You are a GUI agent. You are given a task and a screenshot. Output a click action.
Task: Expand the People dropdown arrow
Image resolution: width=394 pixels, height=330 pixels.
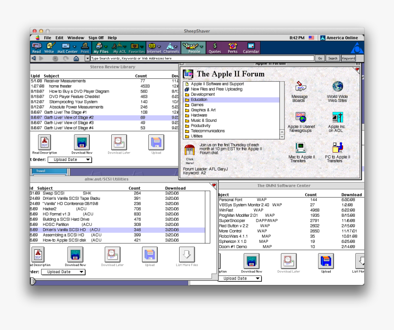tap(202, 46)
